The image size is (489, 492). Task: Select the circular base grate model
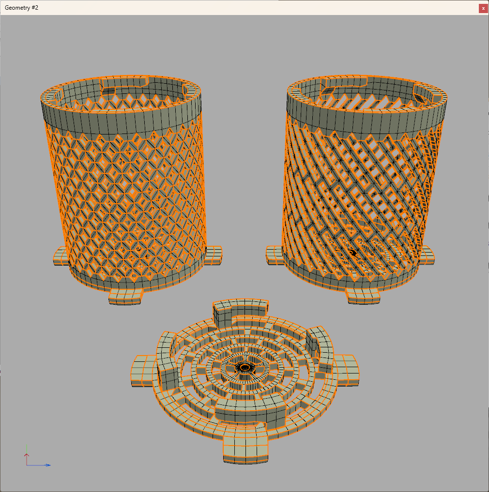point(245,381)
